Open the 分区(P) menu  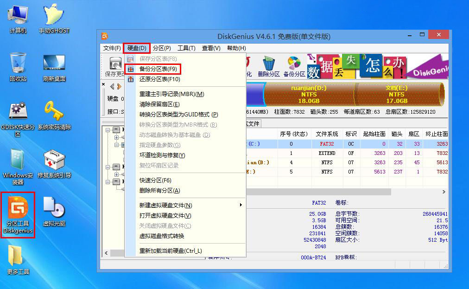point(162,48)
